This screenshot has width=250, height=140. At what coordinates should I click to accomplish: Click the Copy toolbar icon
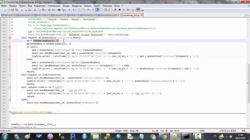coord(39,10)
